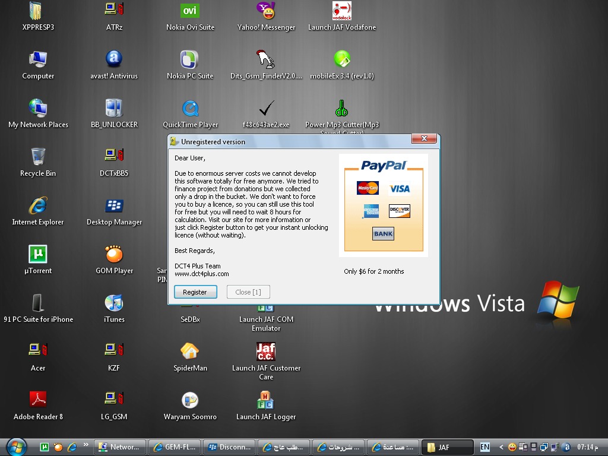This screenshot has height=456, width=608.
Task: Show hidden tray icons arrow
Action: click(x=501, y=447)
